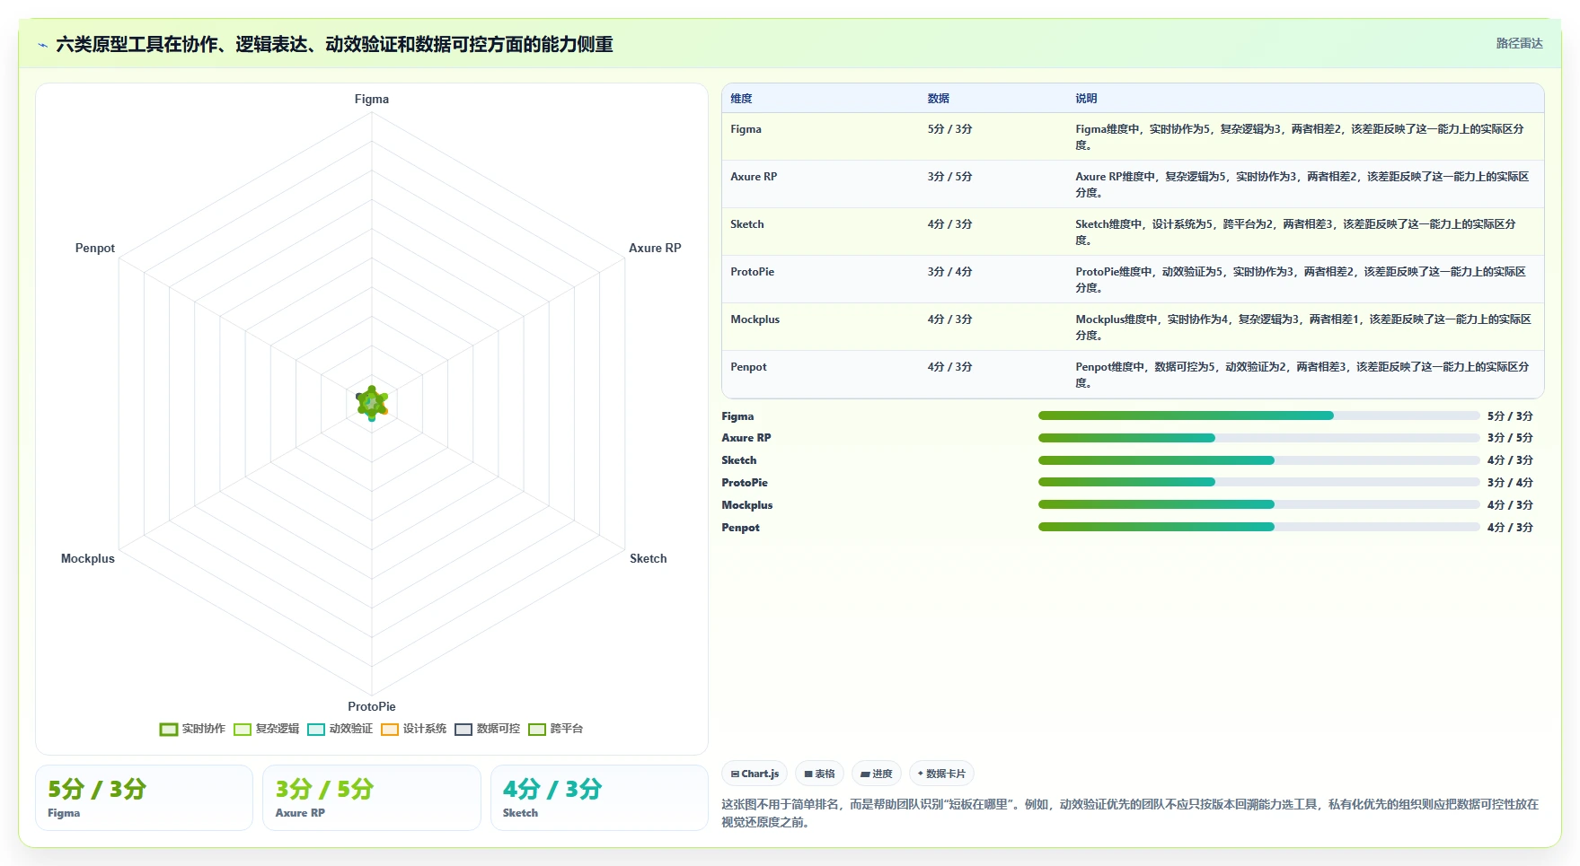This screenshot has height=866, width=1580.
Task: Click the Axure RP axis label on radar
Action: point(655,248)
